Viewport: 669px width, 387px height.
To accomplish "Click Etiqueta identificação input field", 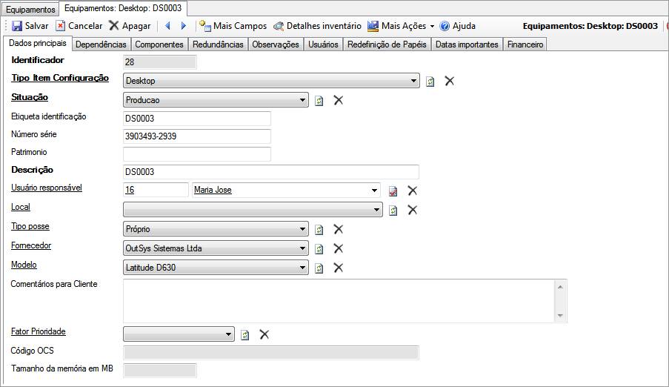I will [x=196, y=119].
